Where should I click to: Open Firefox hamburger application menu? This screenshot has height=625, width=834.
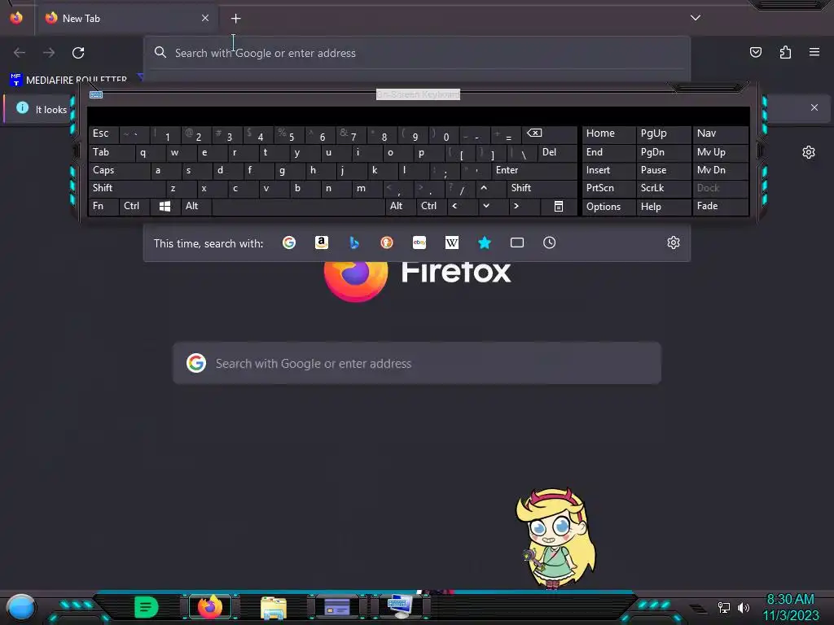tap(814, 52)
